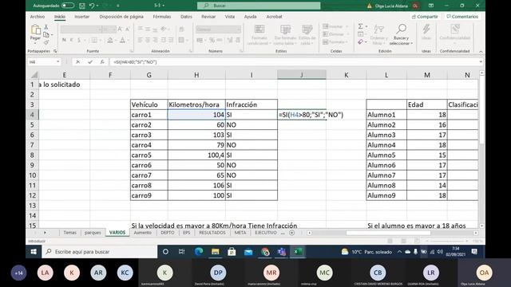The width and height of the screenshot is (511, 287).
Task: Click the formula bar text
Action: click(135, 62)
